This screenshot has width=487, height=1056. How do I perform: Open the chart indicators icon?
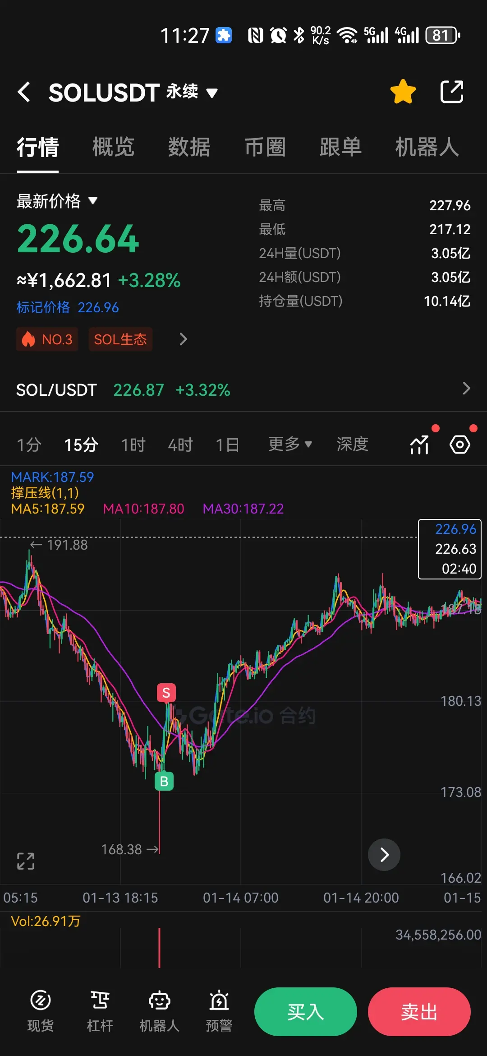click(x=420, y=445)
